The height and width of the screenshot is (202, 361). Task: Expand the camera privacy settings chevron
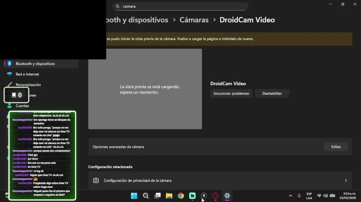coord(346,180)
